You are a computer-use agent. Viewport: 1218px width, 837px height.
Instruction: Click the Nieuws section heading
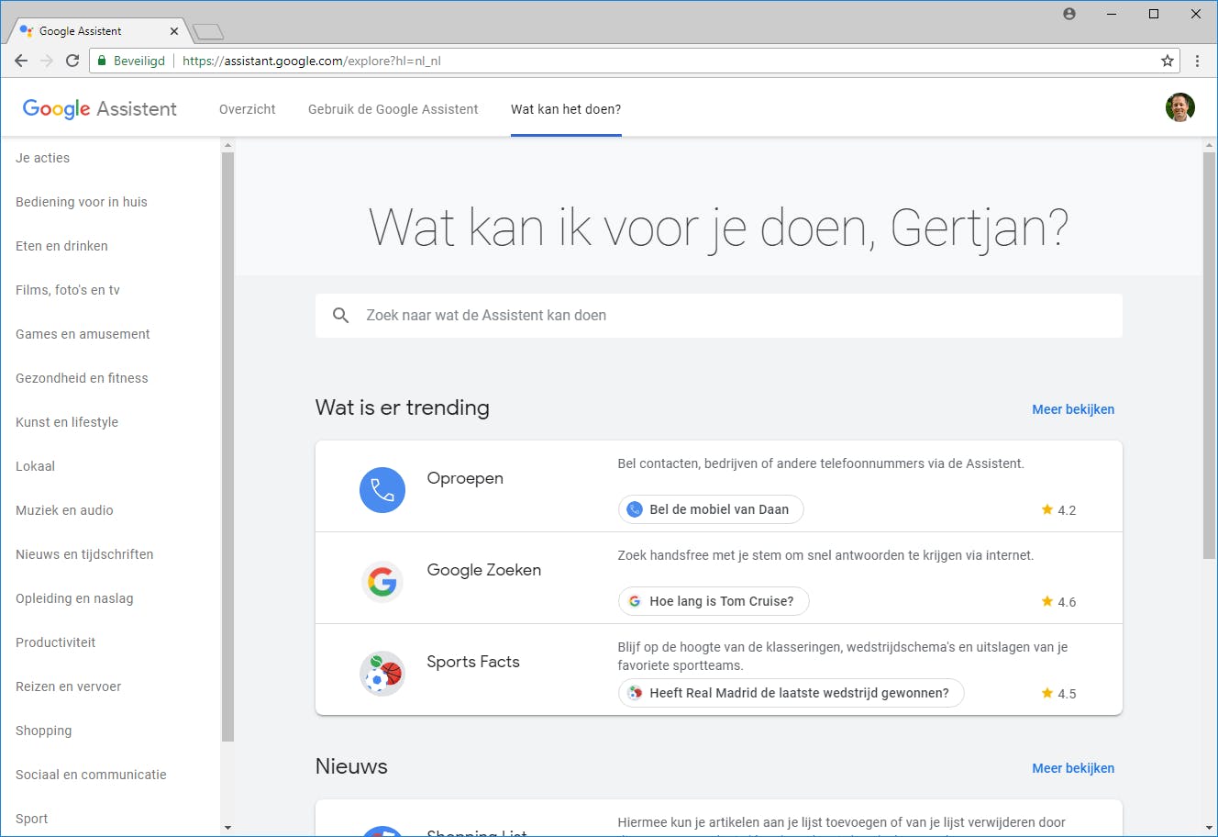[351, 766]
